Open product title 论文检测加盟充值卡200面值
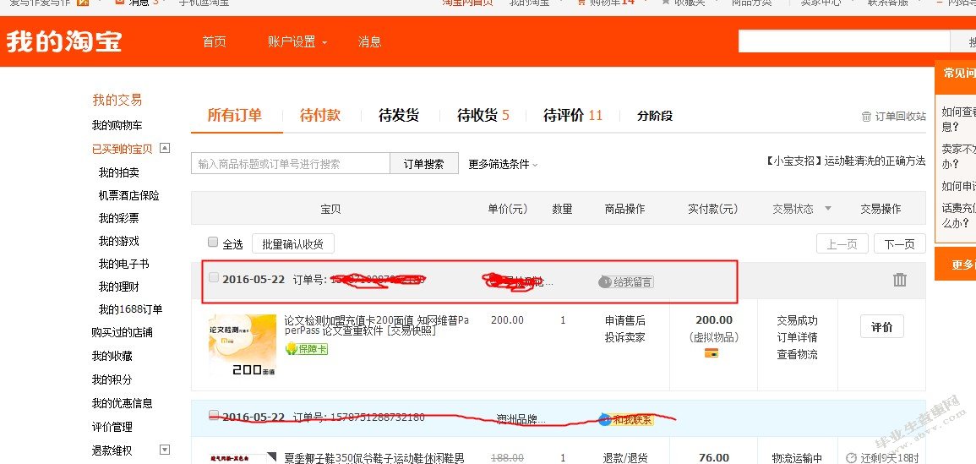 tap(377, 325)
